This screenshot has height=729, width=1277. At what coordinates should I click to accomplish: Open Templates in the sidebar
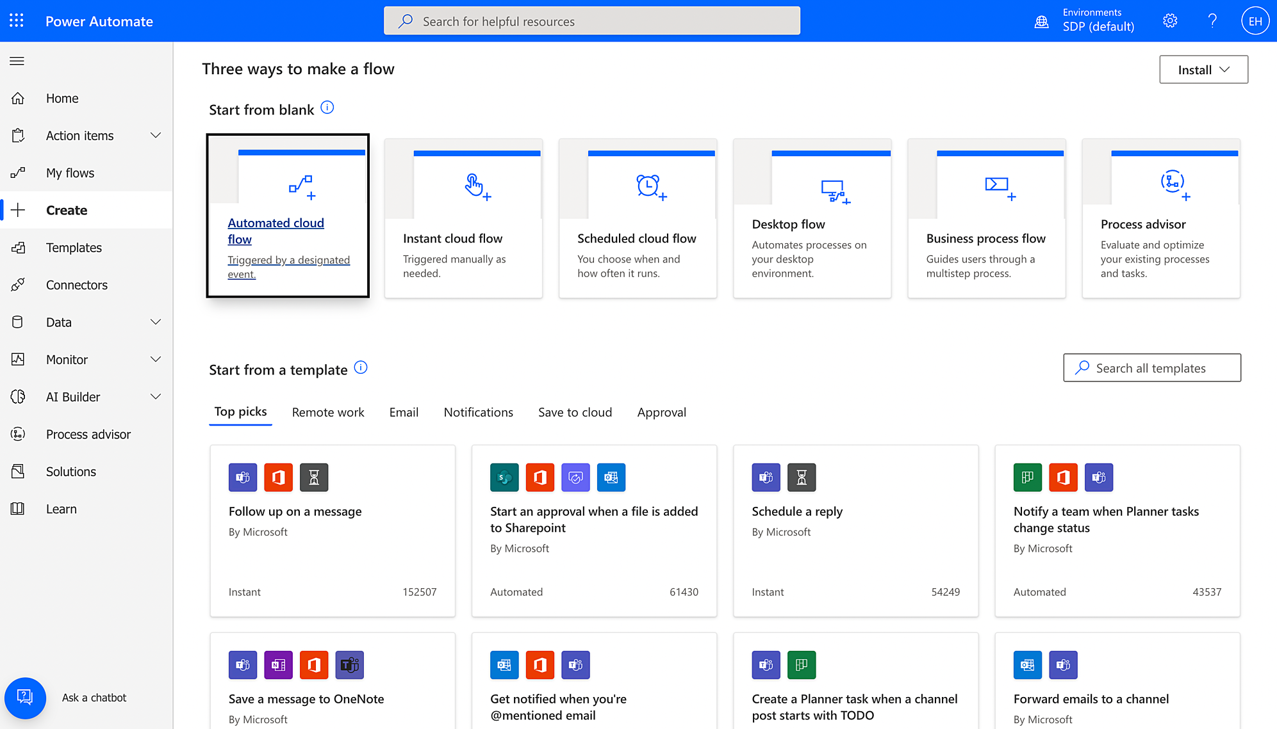87,247
